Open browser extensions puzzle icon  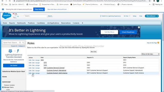(x=154, y=1)
